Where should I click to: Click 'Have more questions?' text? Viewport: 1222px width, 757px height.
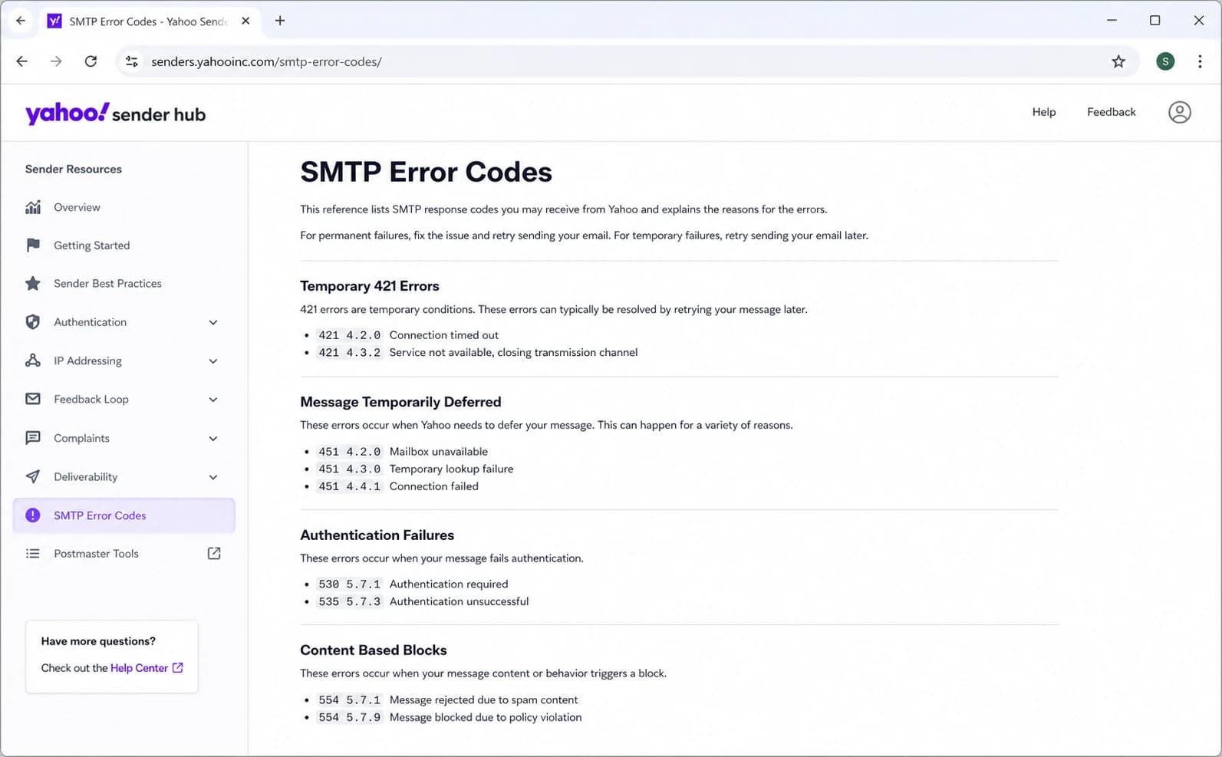pos(98,641)
